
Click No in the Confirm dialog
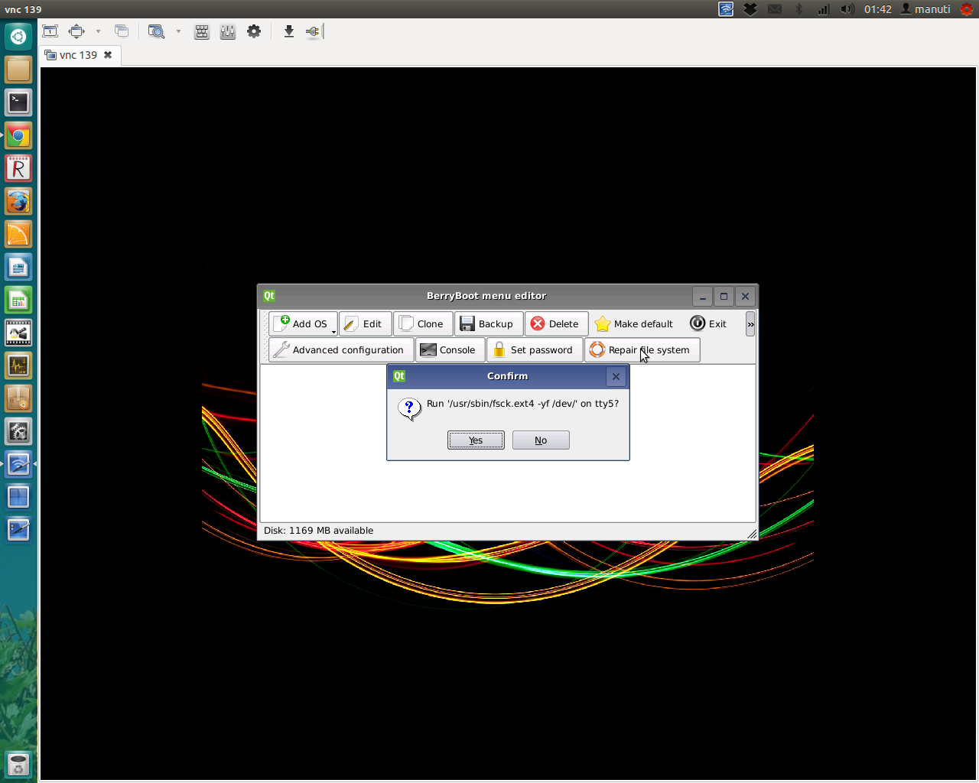point(541,440)
